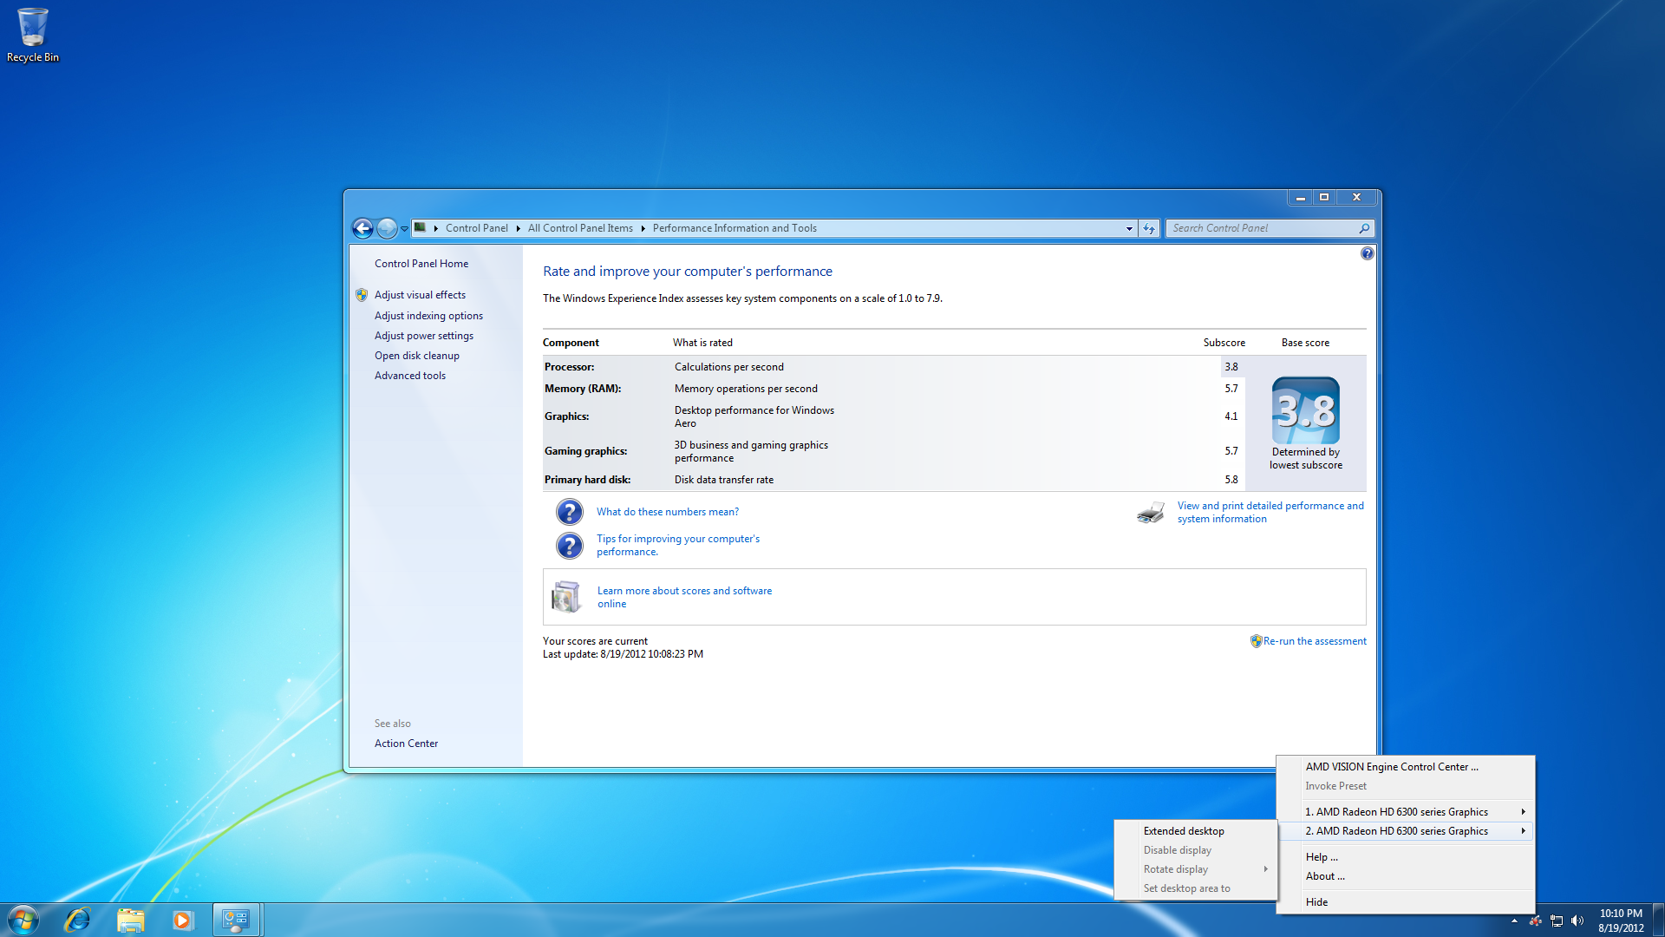The width and height of the screenshot is (1665, 937).
Task: Open disk cleanup link
Action: (x=417, y=356)
